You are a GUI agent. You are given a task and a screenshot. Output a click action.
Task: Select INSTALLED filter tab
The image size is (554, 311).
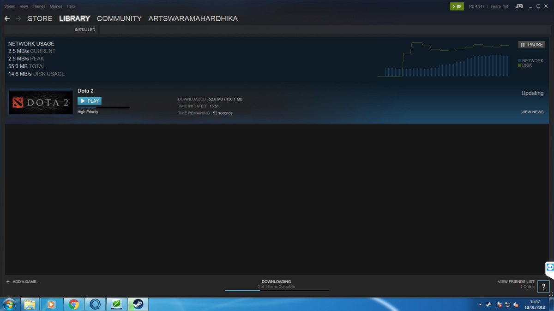coord(85,30)
